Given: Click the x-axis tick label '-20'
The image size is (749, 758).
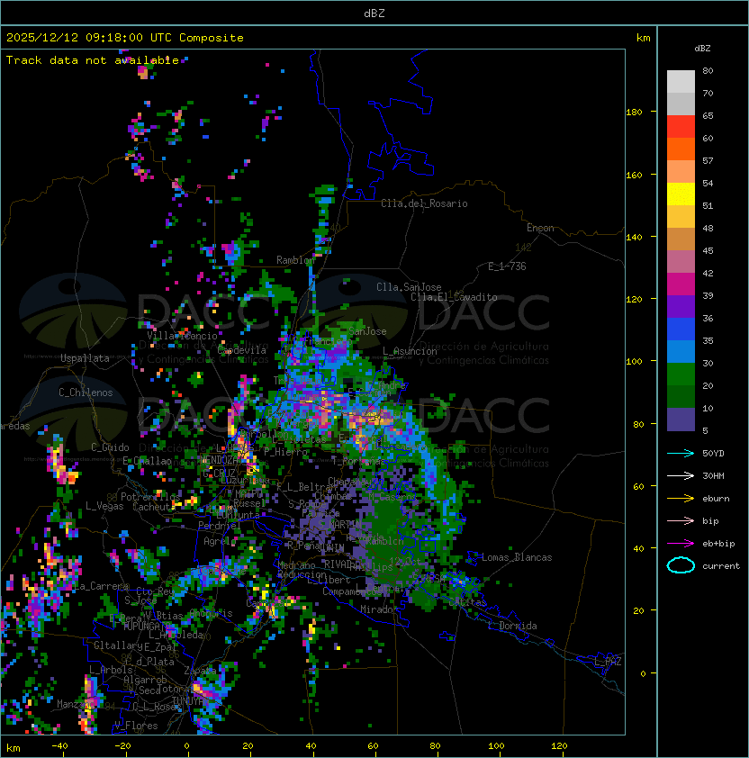Looking at the screenshot, I should pyautogui.click(x=122, y=746).
